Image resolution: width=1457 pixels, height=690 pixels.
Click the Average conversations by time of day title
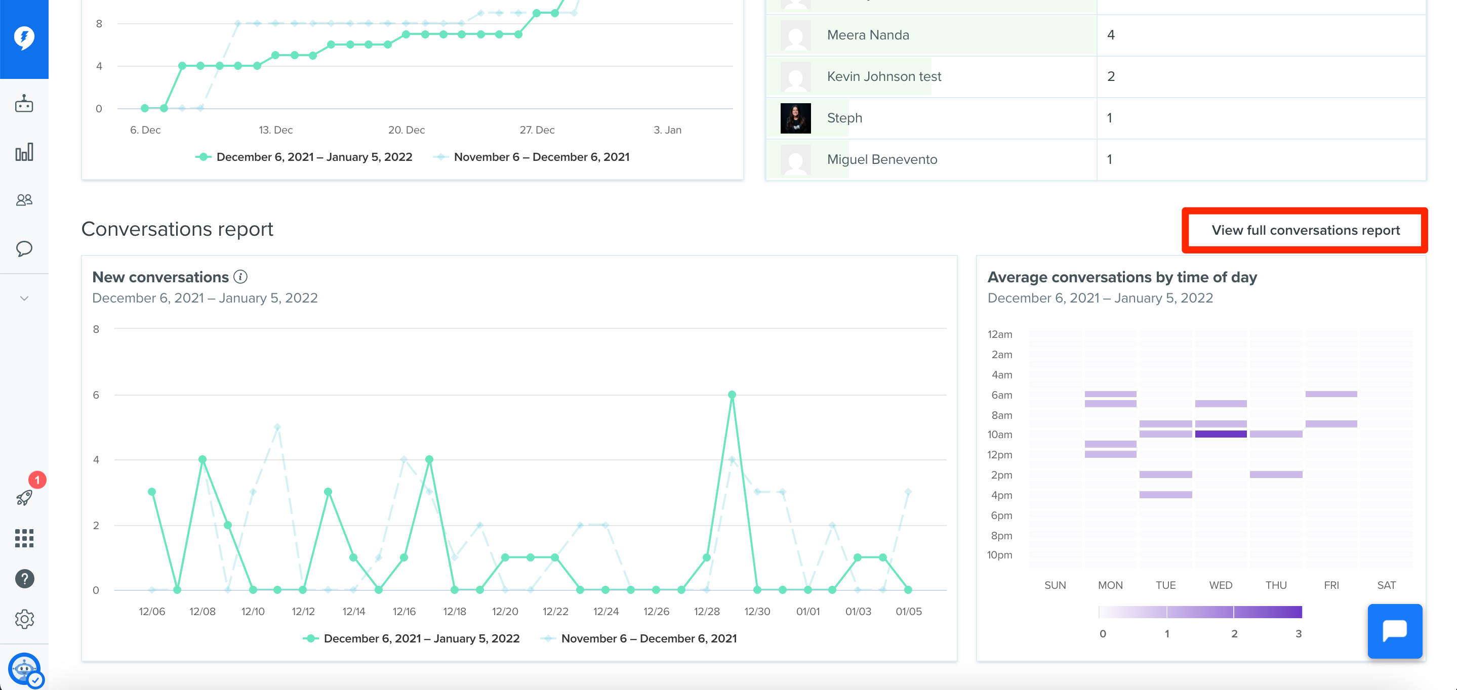point(1121,277)
